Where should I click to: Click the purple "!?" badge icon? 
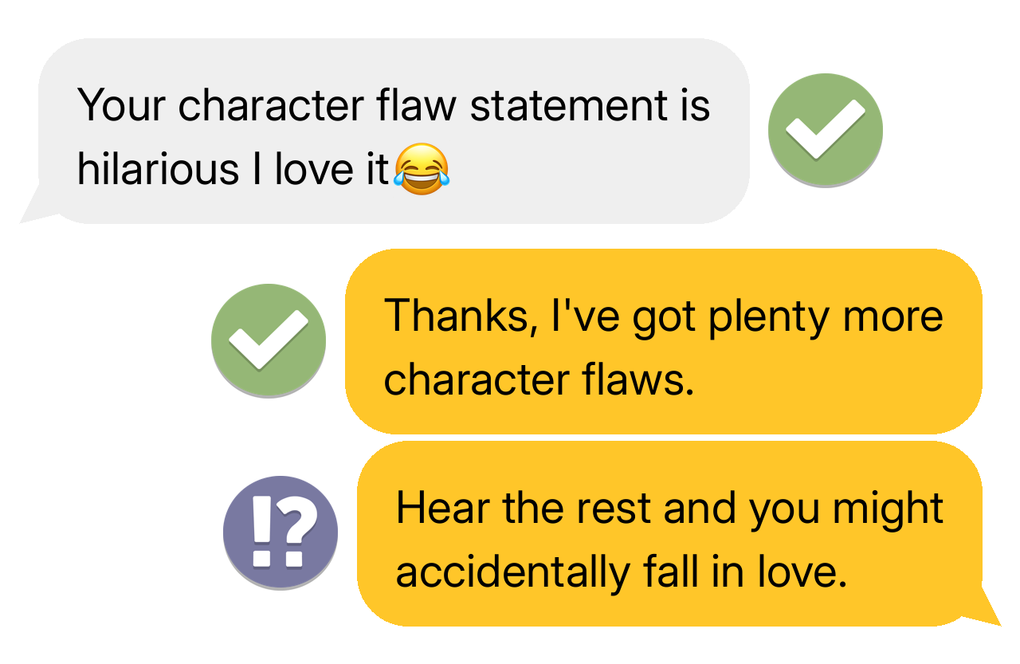(x=280, y=532)
